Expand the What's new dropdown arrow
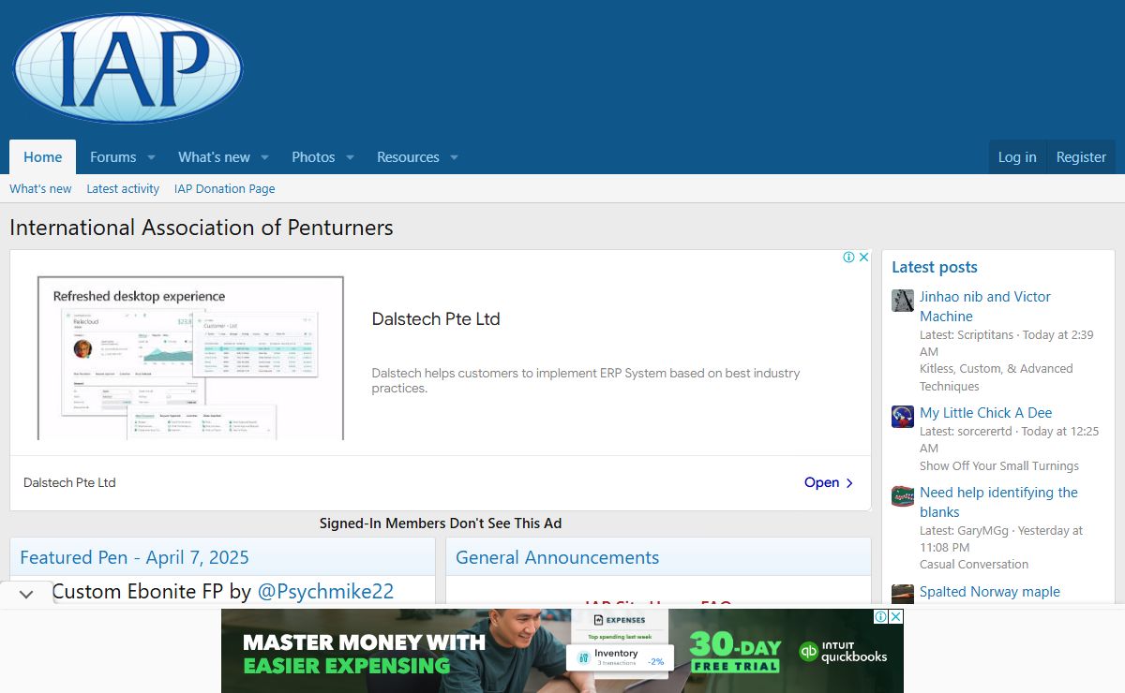 coord(264,157)
